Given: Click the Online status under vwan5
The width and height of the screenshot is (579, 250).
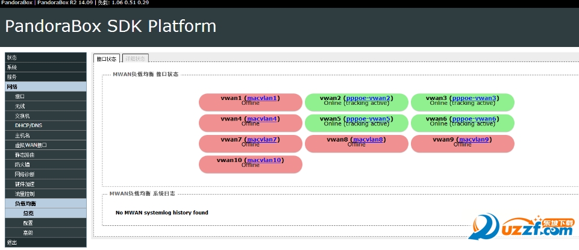Looking at the screenshot, I should pos(356,123).
